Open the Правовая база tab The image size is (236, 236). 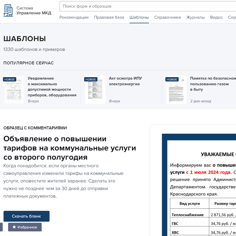point(109,18)
